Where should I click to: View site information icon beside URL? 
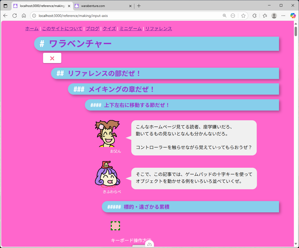[34, 16]
